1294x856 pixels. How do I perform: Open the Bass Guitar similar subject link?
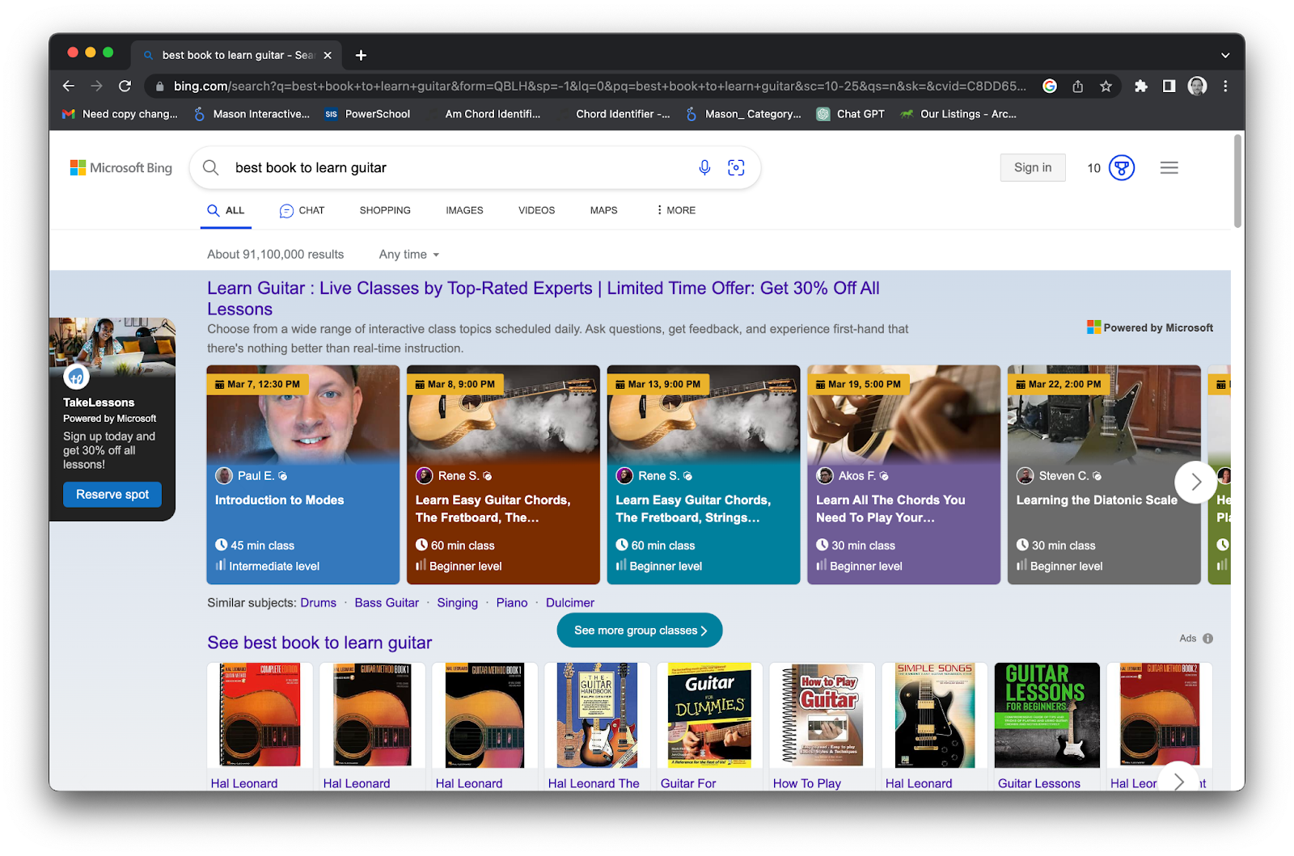[387, 603]
